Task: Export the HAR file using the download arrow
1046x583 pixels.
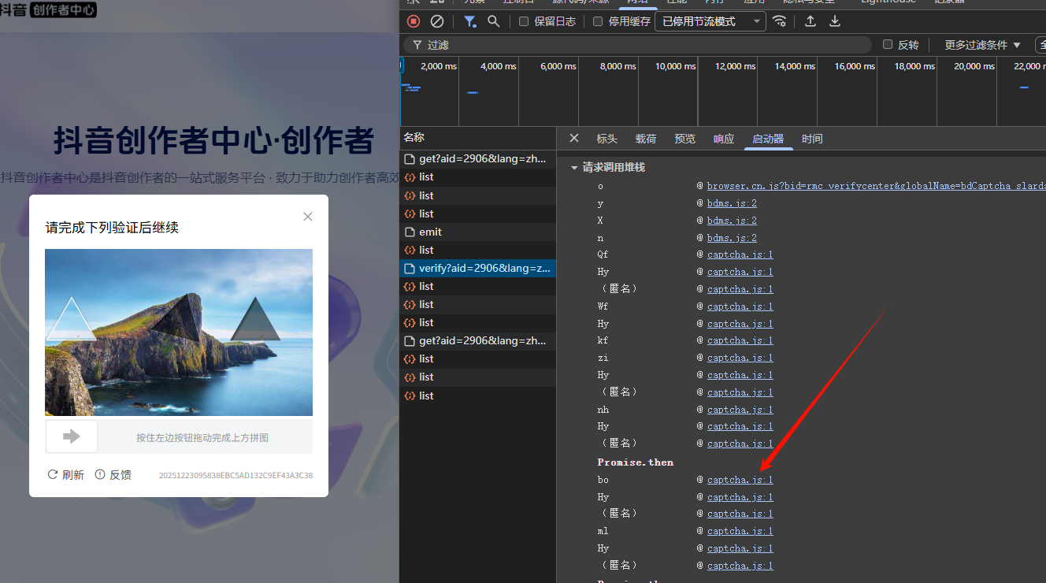Action: click(835, 21)
